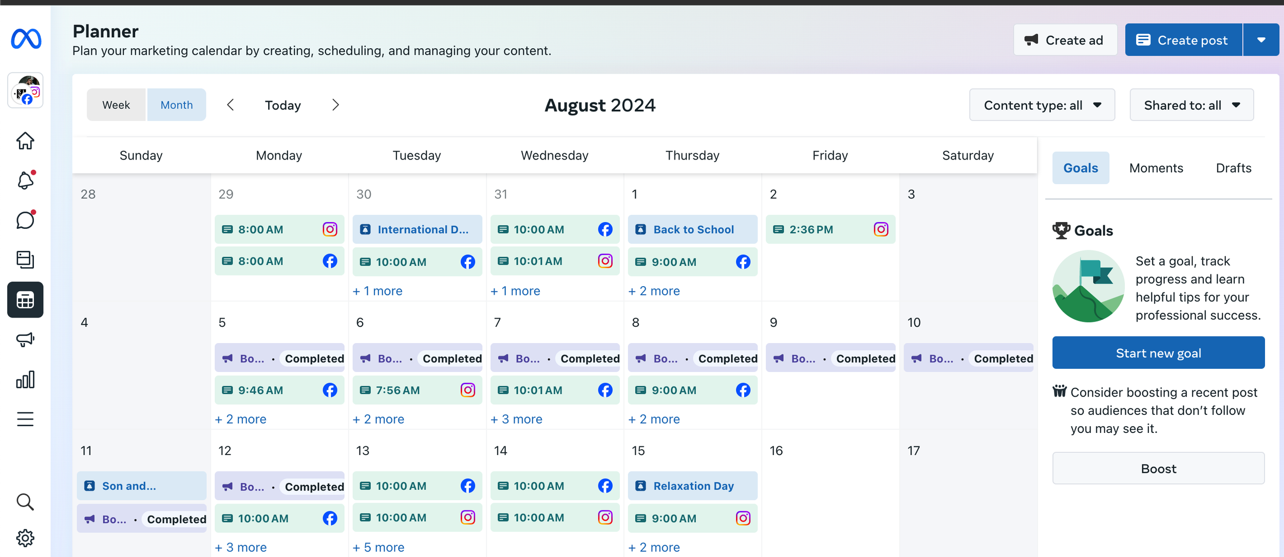Expand '+ 5 more' on August 13

point(379,547)
